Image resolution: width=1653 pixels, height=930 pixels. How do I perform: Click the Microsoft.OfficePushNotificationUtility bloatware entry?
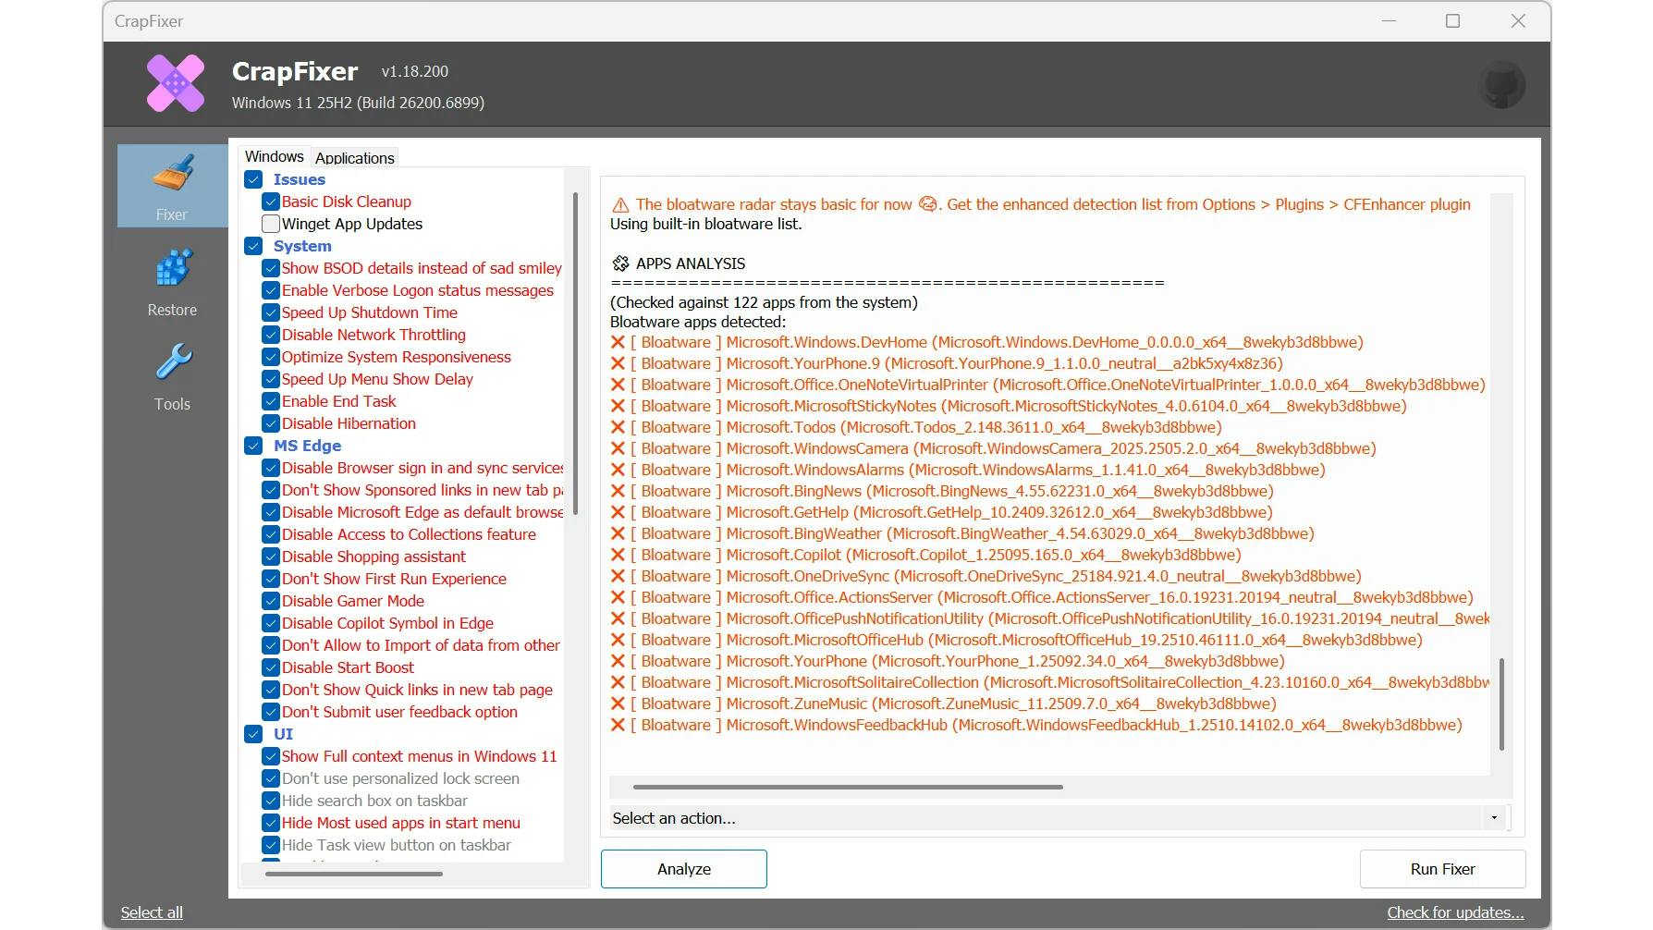pos(1060,619)
